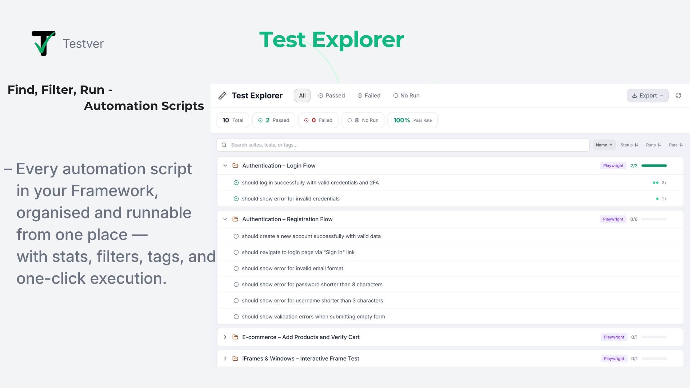690x388 pixels.
Task: Focus the search suites, tests, or tags field
Action: [403, 145]
